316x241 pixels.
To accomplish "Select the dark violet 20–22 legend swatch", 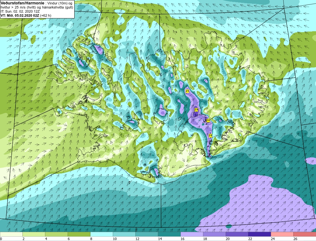I will pos(237,234).
